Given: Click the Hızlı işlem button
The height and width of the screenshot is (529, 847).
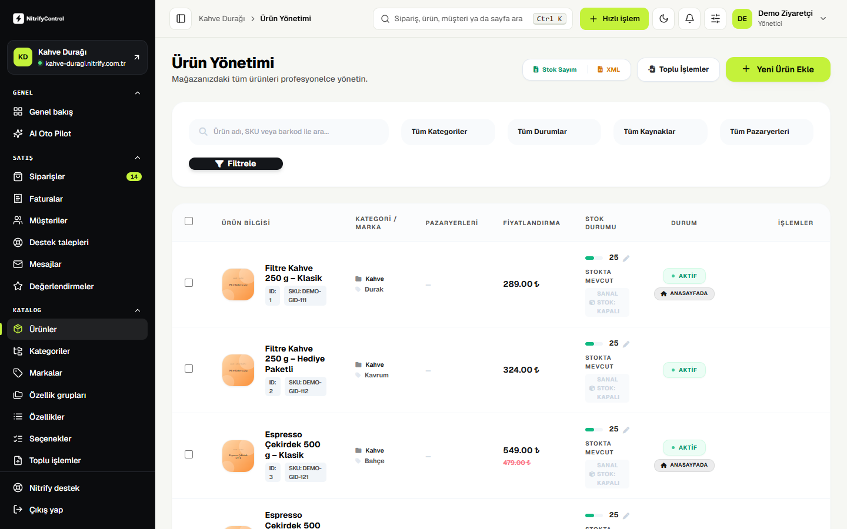Looking at the screenshot, I should (614, 19).
